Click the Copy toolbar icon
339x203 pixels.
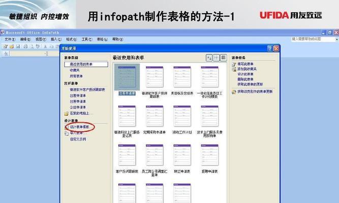(x=51, y=46)
